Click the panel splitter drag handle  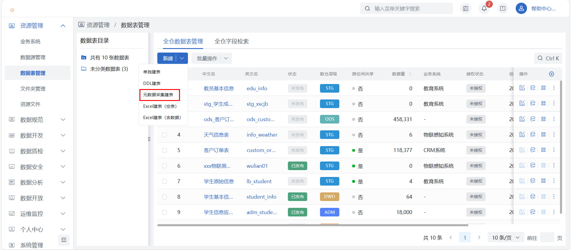tap(149, 139)
